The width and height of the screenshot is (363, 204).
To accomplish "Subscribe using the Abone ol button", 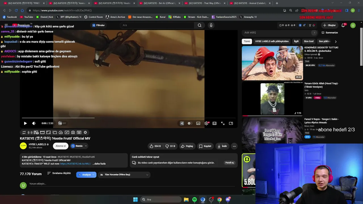I will (x=61, y=146).
